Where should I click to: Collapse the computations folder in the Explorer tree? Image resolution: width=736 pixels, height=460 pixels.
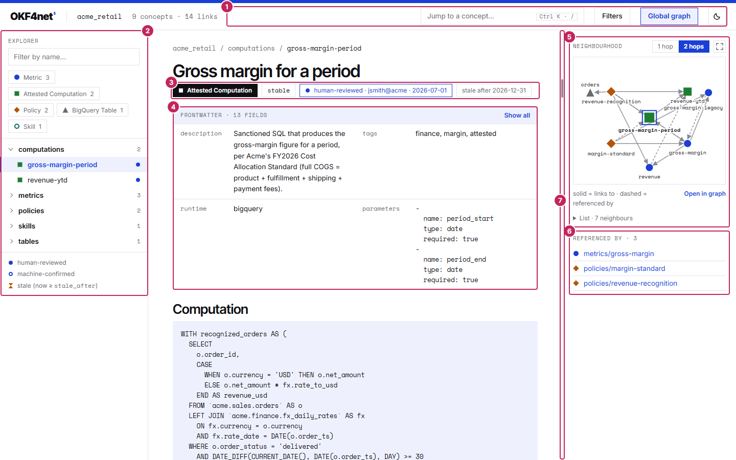coord(74,149)
